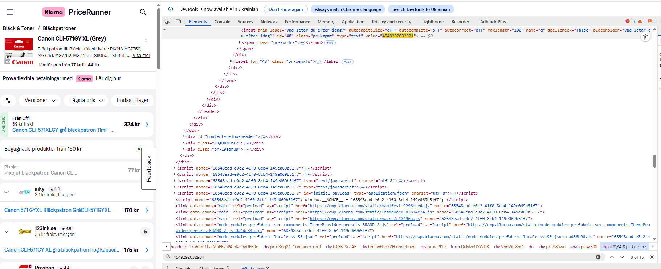Click the inky shop logo
Screen dimensions: 661x269
[x=25, y=192]
